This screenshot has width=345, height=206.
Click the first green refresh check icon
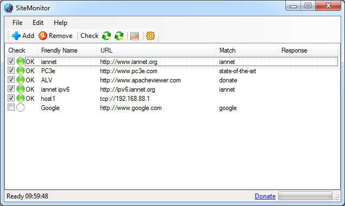point(106,36)
